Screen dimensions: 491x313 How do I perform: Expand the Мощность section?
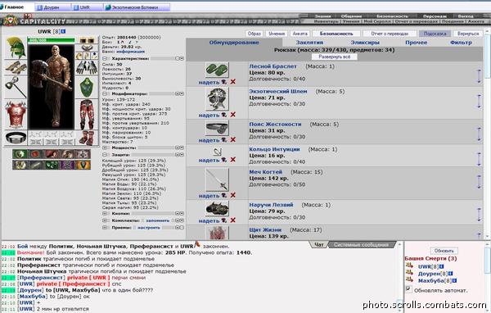click(105, 147)
